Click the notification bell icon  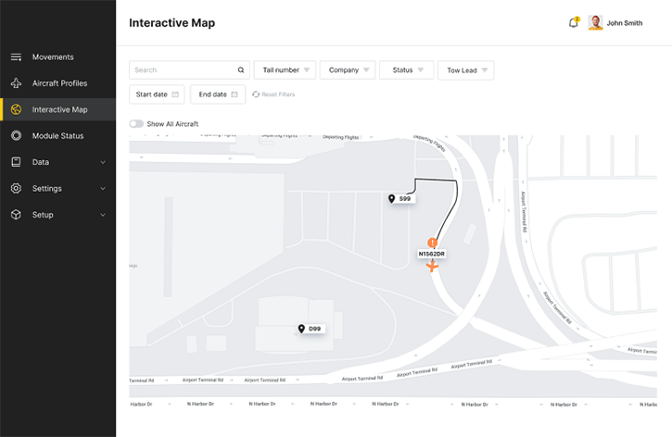573,23
